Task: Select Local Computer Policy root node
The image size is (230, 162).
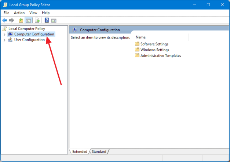Action: click(x=27, y=29)
